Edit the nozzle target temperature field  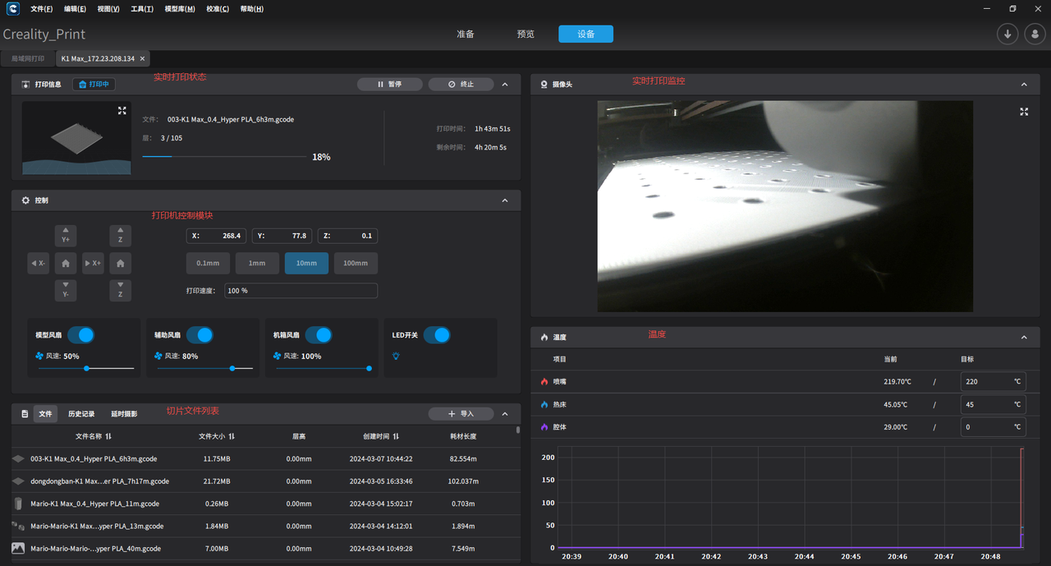click(994, 382)
